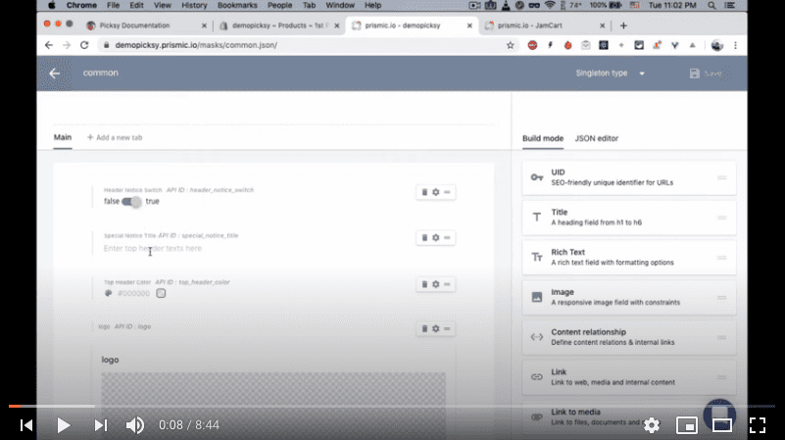785x440 pixels.
Task: Go to previous video
Action: pyautogui.click(x=26, y=425)
